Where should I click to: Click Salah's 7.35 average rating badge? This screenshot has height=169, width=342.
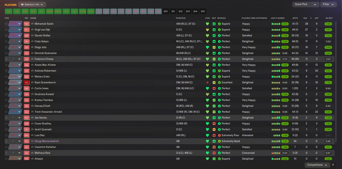click(x=328, y=24)
